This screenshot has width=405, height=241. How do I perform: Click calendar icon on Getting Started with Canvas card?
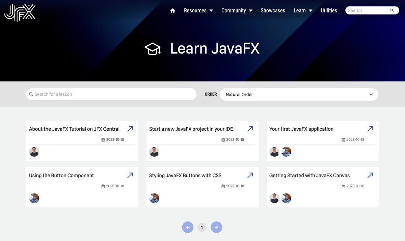343,186
